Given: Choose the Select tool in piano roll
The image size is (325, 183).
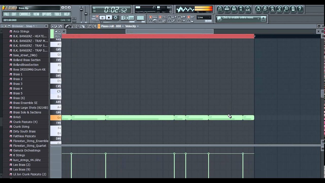Looking at the screenshot, I should point(86,26).
